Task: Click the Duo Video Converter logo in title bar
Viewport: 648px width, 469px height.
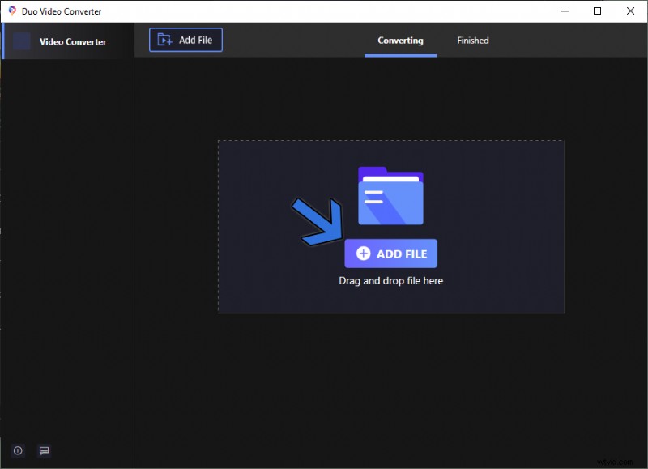Action: tap(11, 11)
